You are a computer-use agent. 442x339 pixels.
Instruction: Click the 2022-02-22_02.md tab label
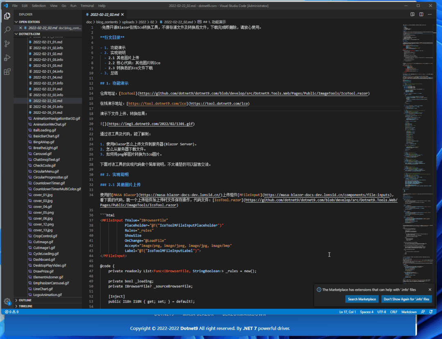[x=104, y=14]
